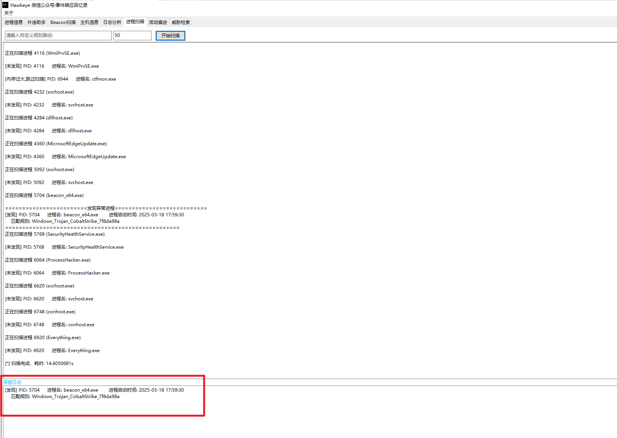The width and height of the screenshot is (617, 438).
Task: Click the 开始扫描 button
Action: coord(171,36)
